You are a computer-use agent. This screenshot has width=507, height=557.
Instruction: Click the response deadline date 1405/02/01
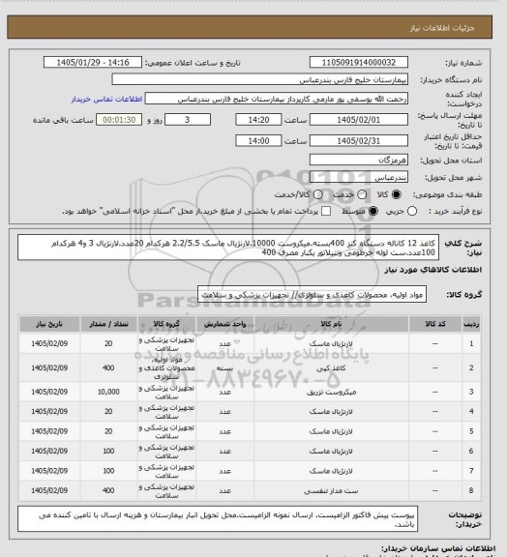(359, 120)
